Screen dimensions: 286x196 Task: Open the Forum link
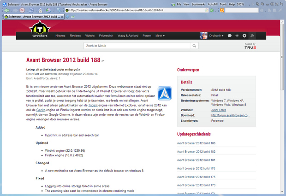[147, 36]
